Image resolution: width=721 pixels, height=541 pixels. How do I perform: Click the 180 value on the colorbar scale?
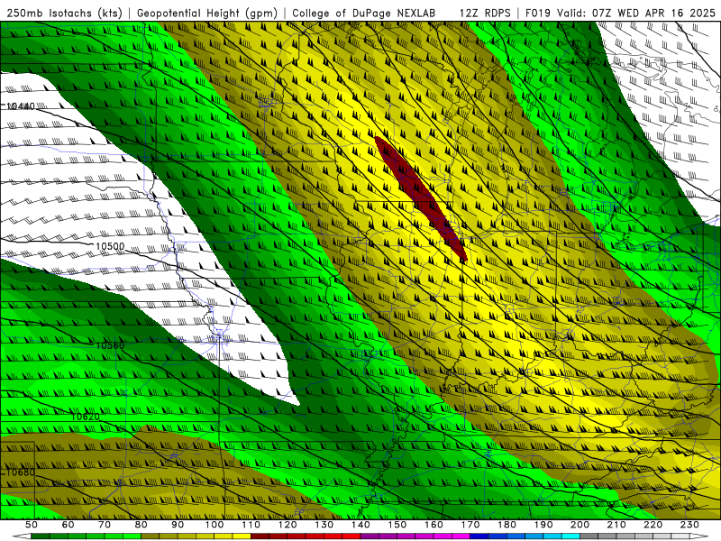click(x=507, y=525)
